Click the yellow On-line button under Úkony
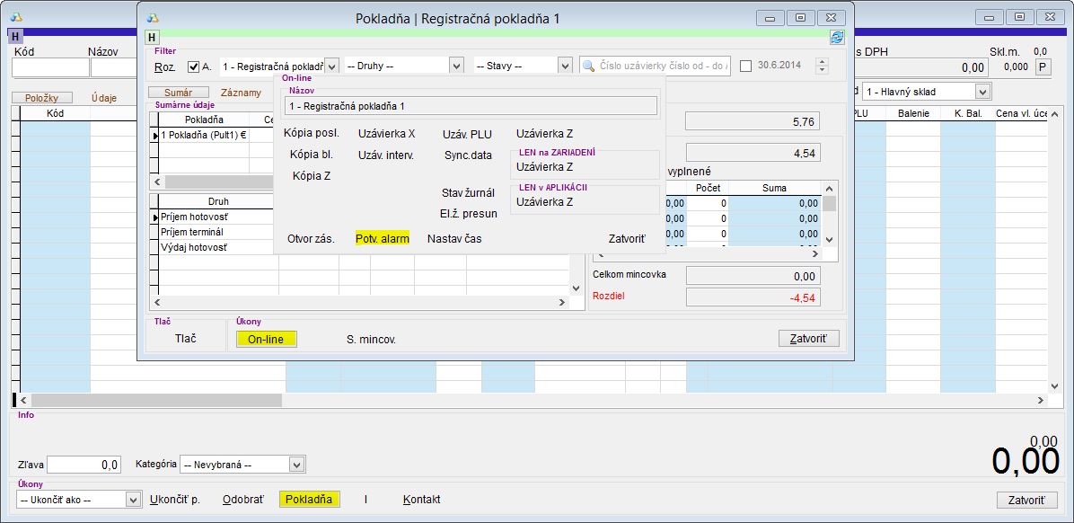Viewport: 1074px width, 523px height. coord(266,340)
